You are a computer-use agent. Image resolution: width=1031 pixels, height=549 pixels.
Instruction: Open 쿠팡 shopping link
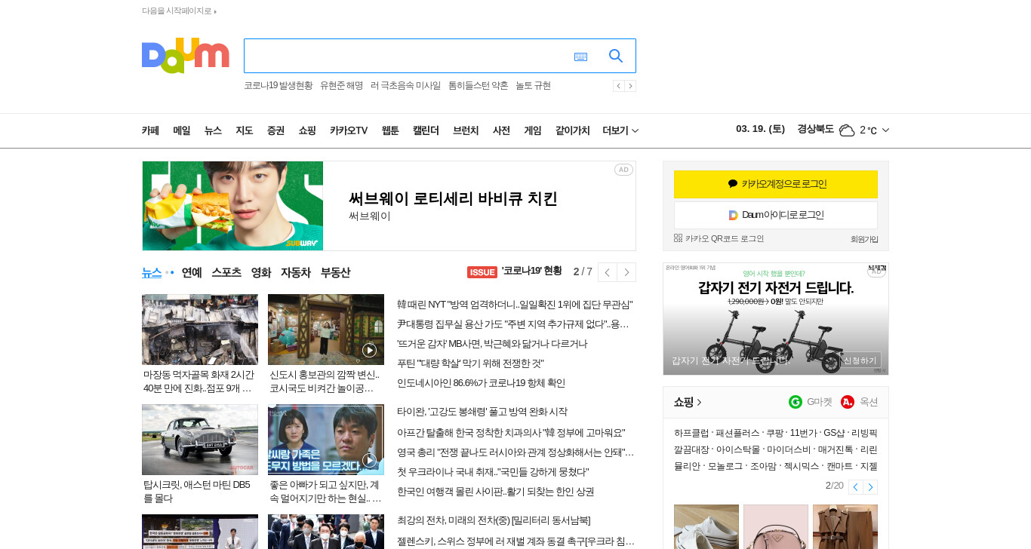point(774,433)
